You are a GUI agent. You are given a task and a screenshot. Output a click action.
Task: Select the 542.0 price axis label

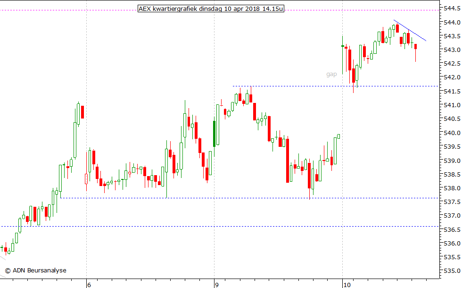452,77
